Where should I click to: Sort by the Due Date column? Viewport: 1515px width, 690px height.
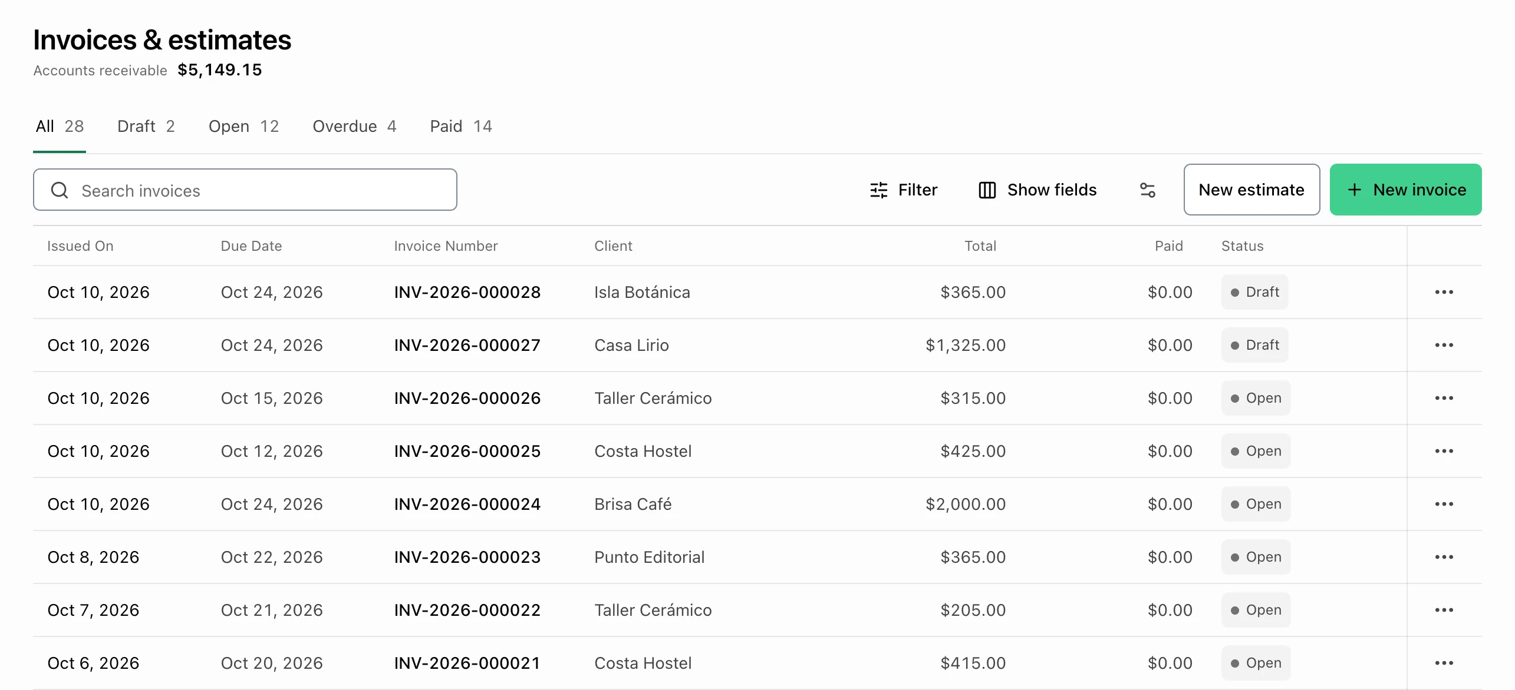click(251, 246)
